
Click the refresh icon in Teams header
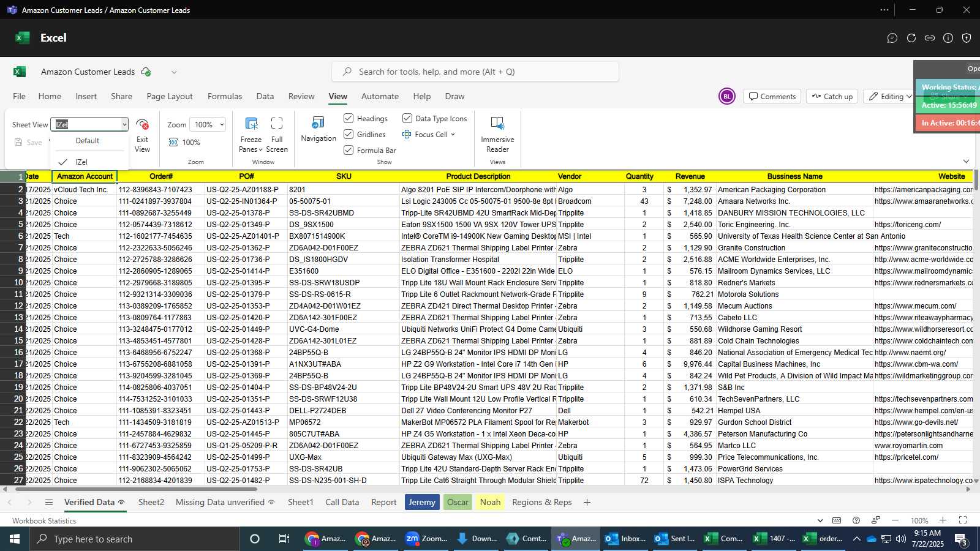pyautogui.click(x=911, y=38)
